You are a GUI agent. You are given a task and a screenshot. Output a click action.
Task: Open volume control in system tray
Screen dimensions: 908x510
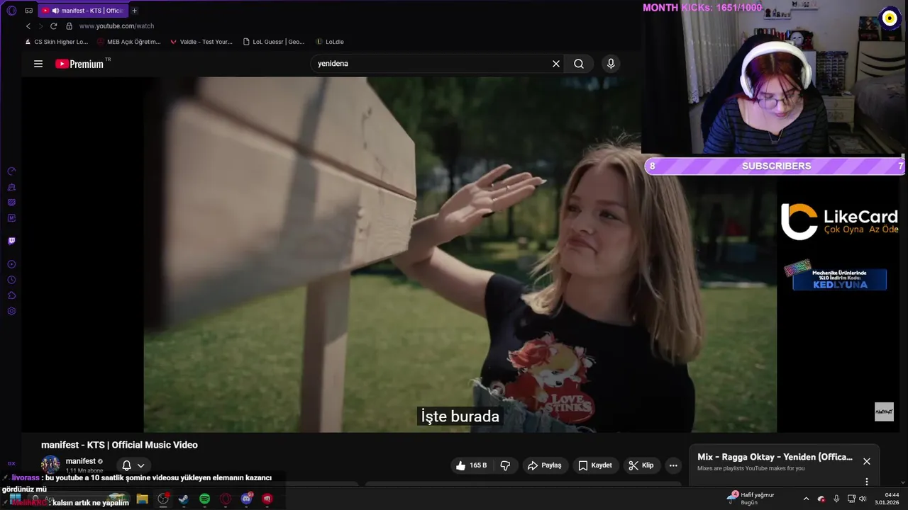863,499
